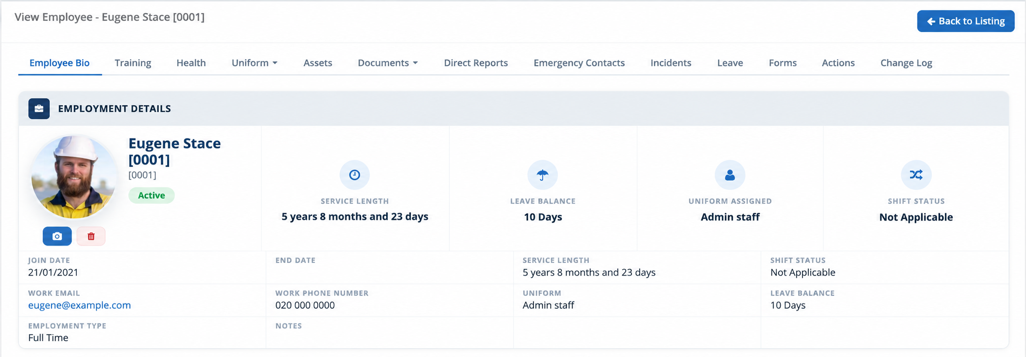Click the briefcase Employment Details icon
Viewport: 1026px width, 357px height.
39,109
